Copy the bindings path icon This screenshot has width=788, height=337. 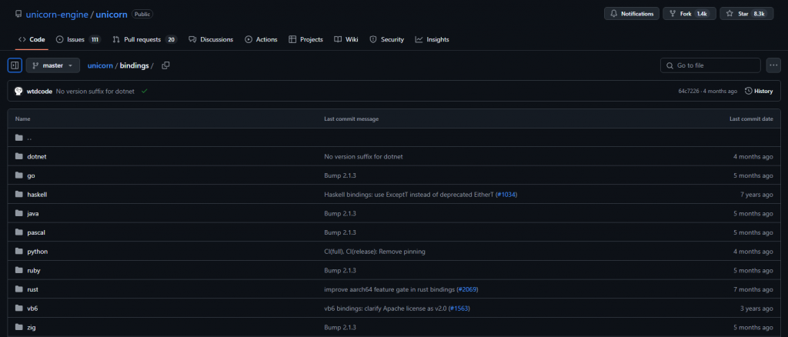coord(165,65)
